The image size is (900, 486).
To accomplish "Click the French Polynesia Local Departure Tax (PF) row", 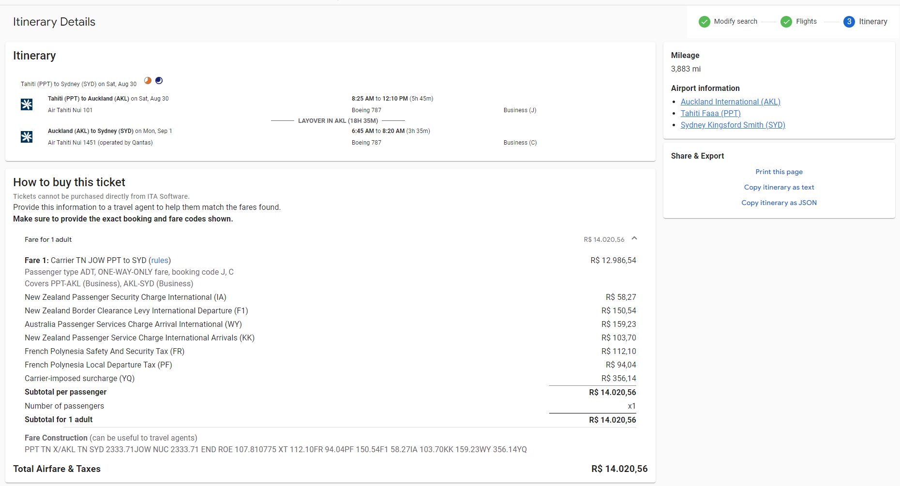I will click(x=330, y=365).
